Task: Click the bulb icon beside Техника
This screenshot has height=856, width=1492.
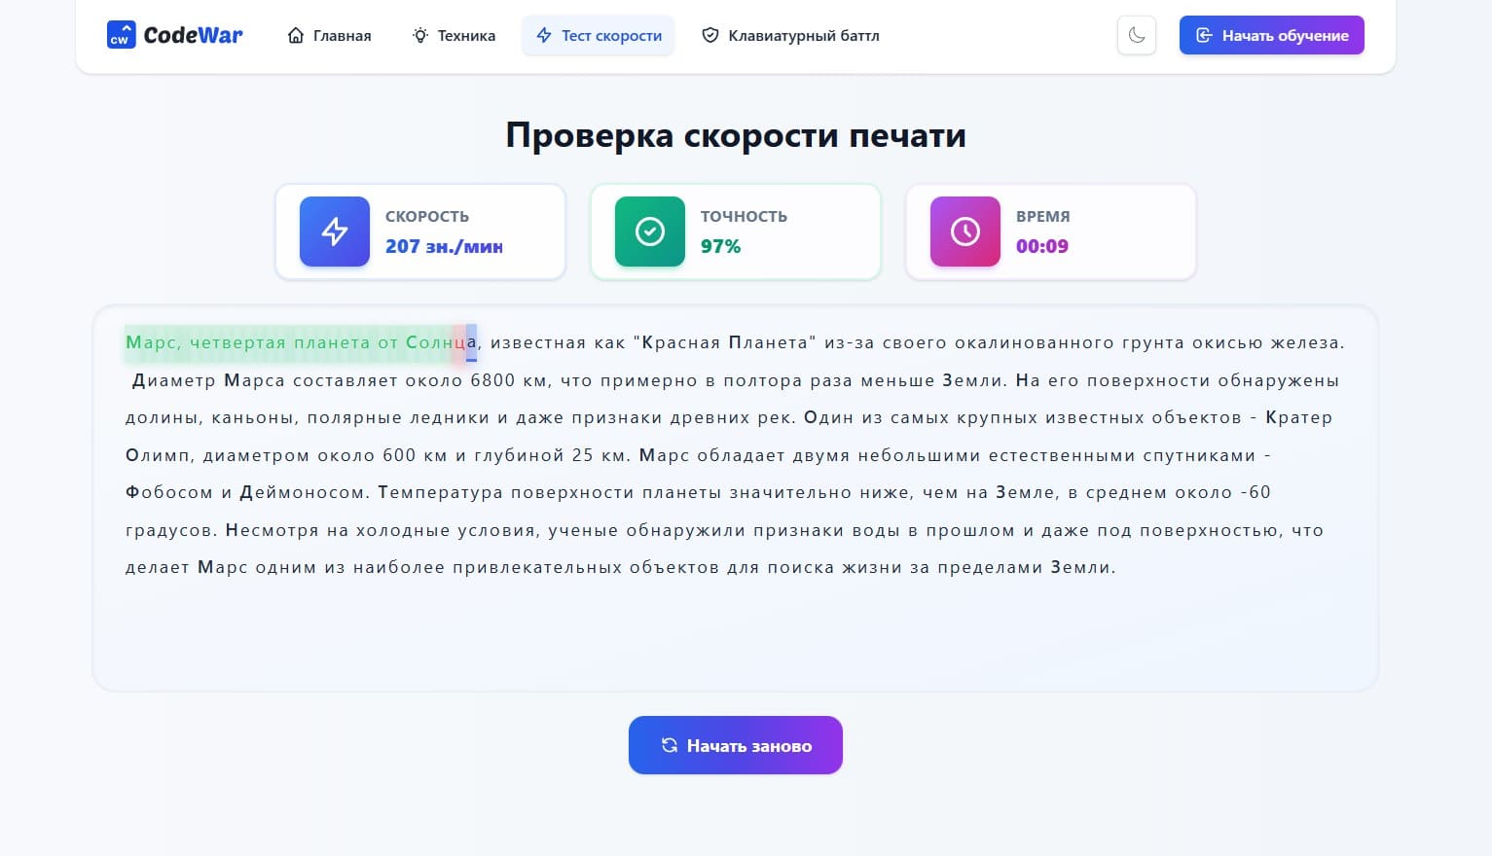Action: click(418, 34)
